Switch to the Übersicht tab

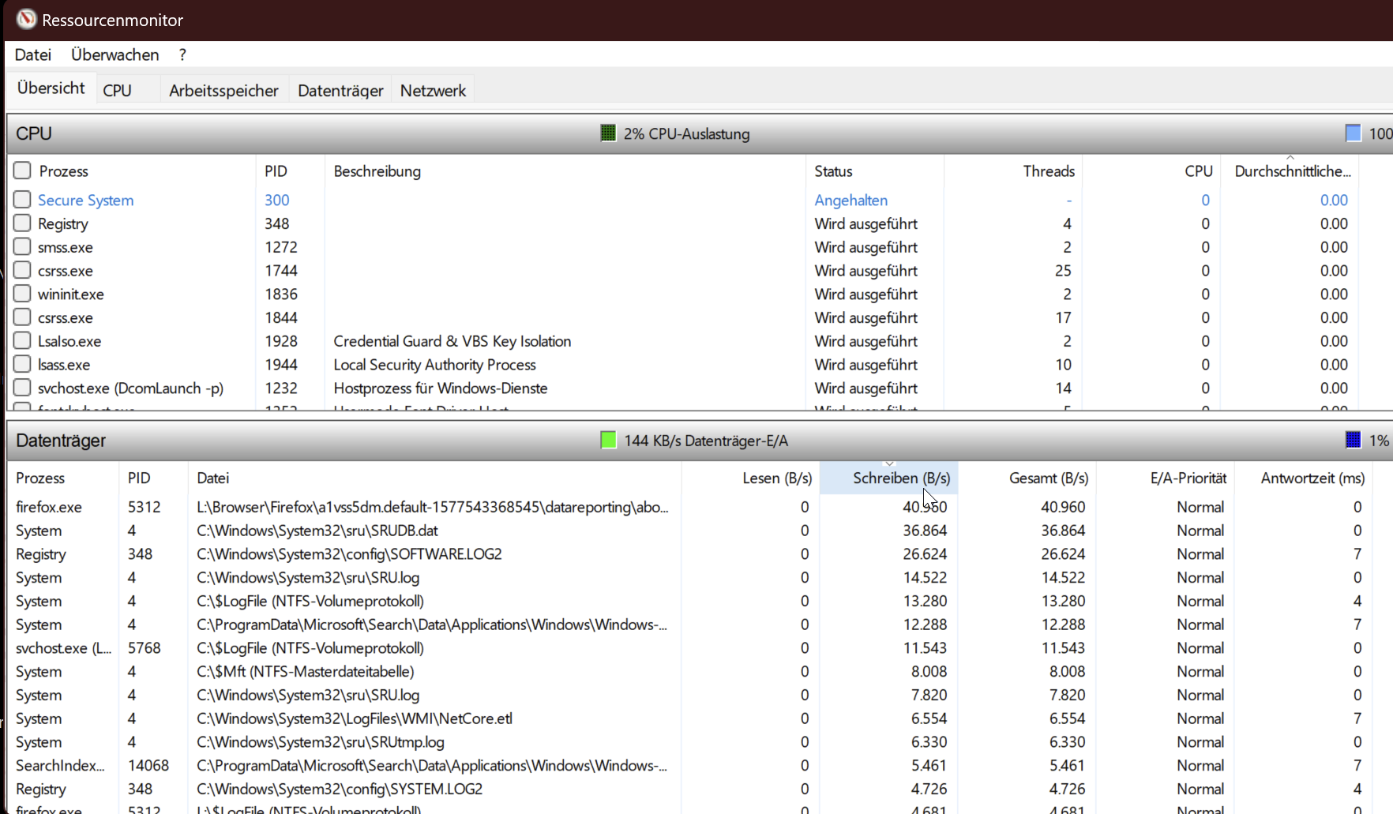pyautogui.click(x=51, y=88)
